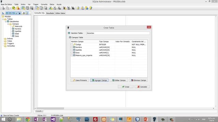Click the first yellow query toolbar icon
The height and width of the screenshot is (122, 218).
pyautogui.click(x=78, y=8)
